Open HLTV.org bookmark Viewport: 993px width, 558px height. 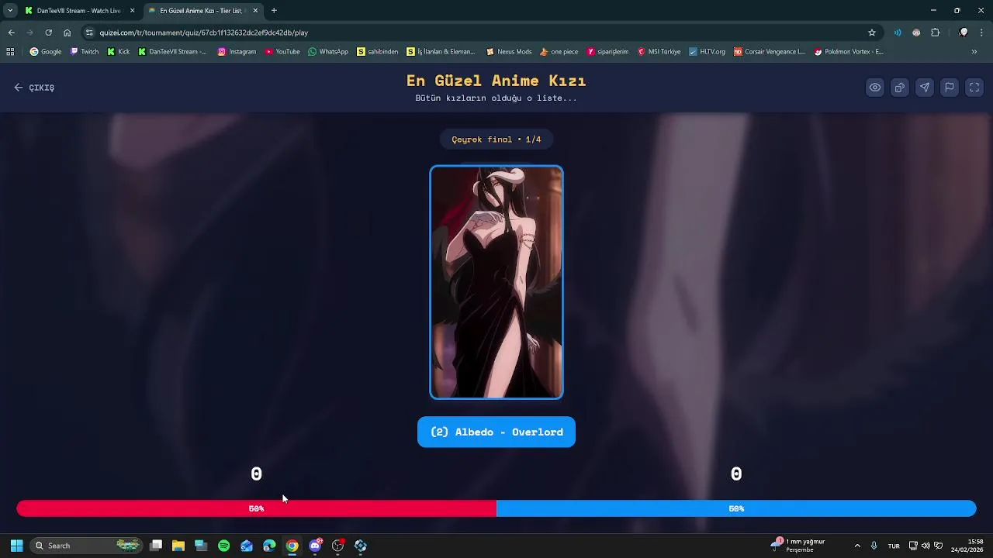[x=707, y=52]
